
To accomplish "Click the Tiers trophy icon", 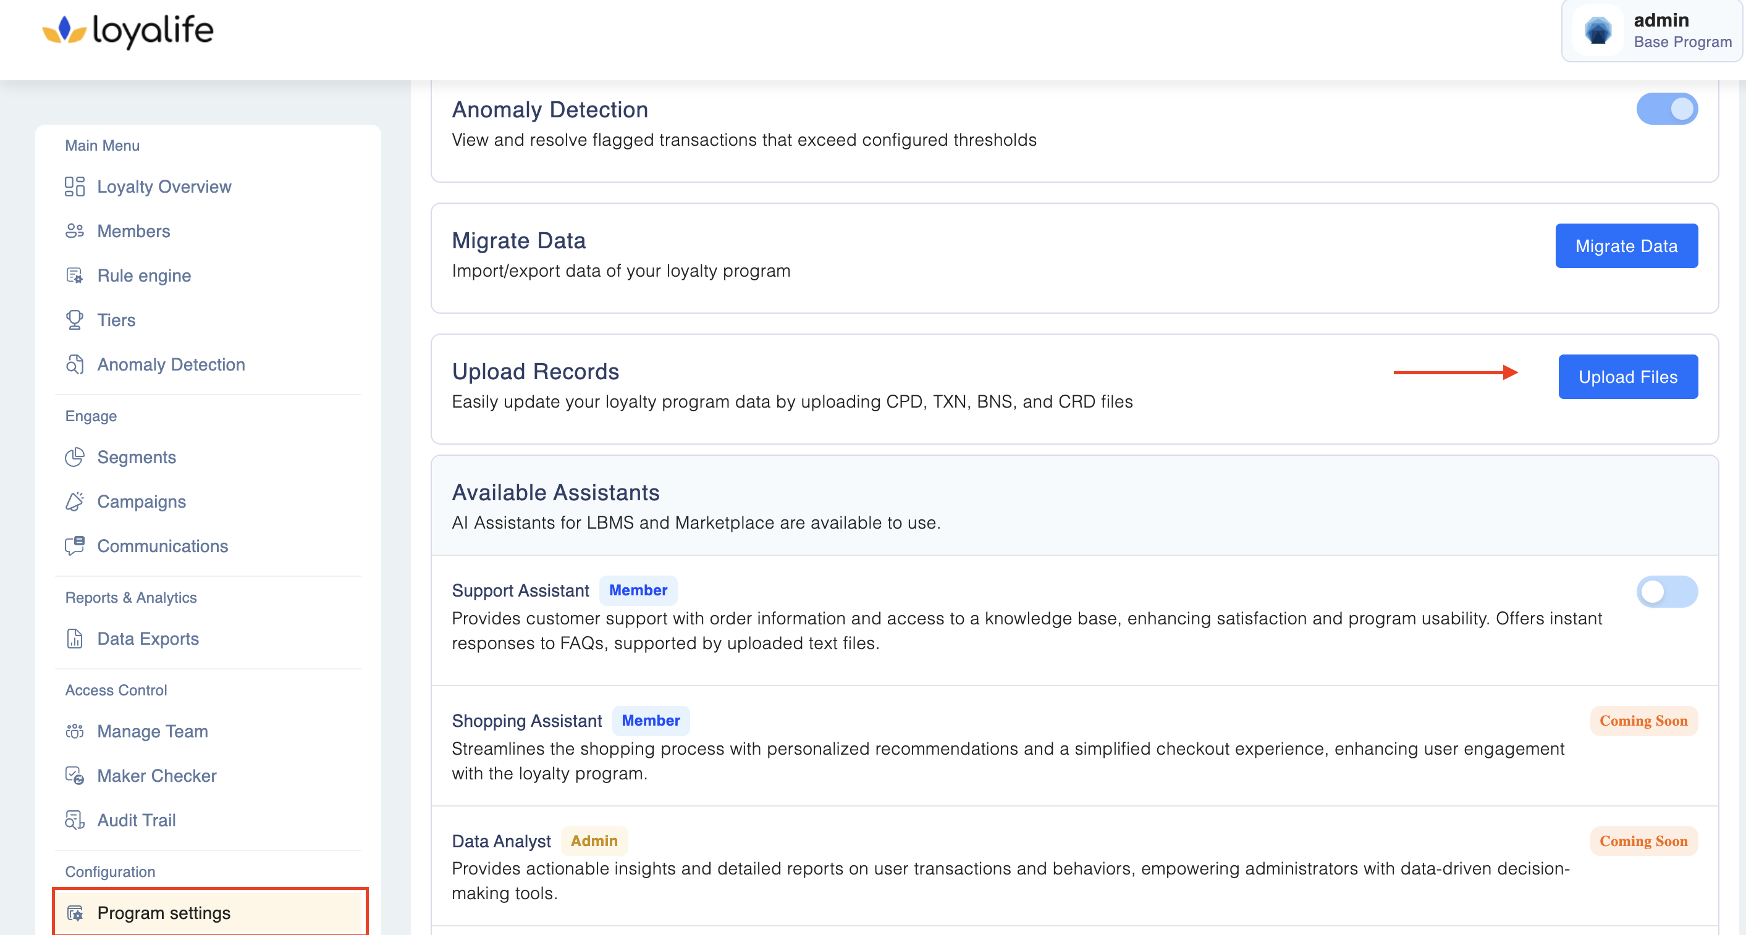I will (75, 320).
